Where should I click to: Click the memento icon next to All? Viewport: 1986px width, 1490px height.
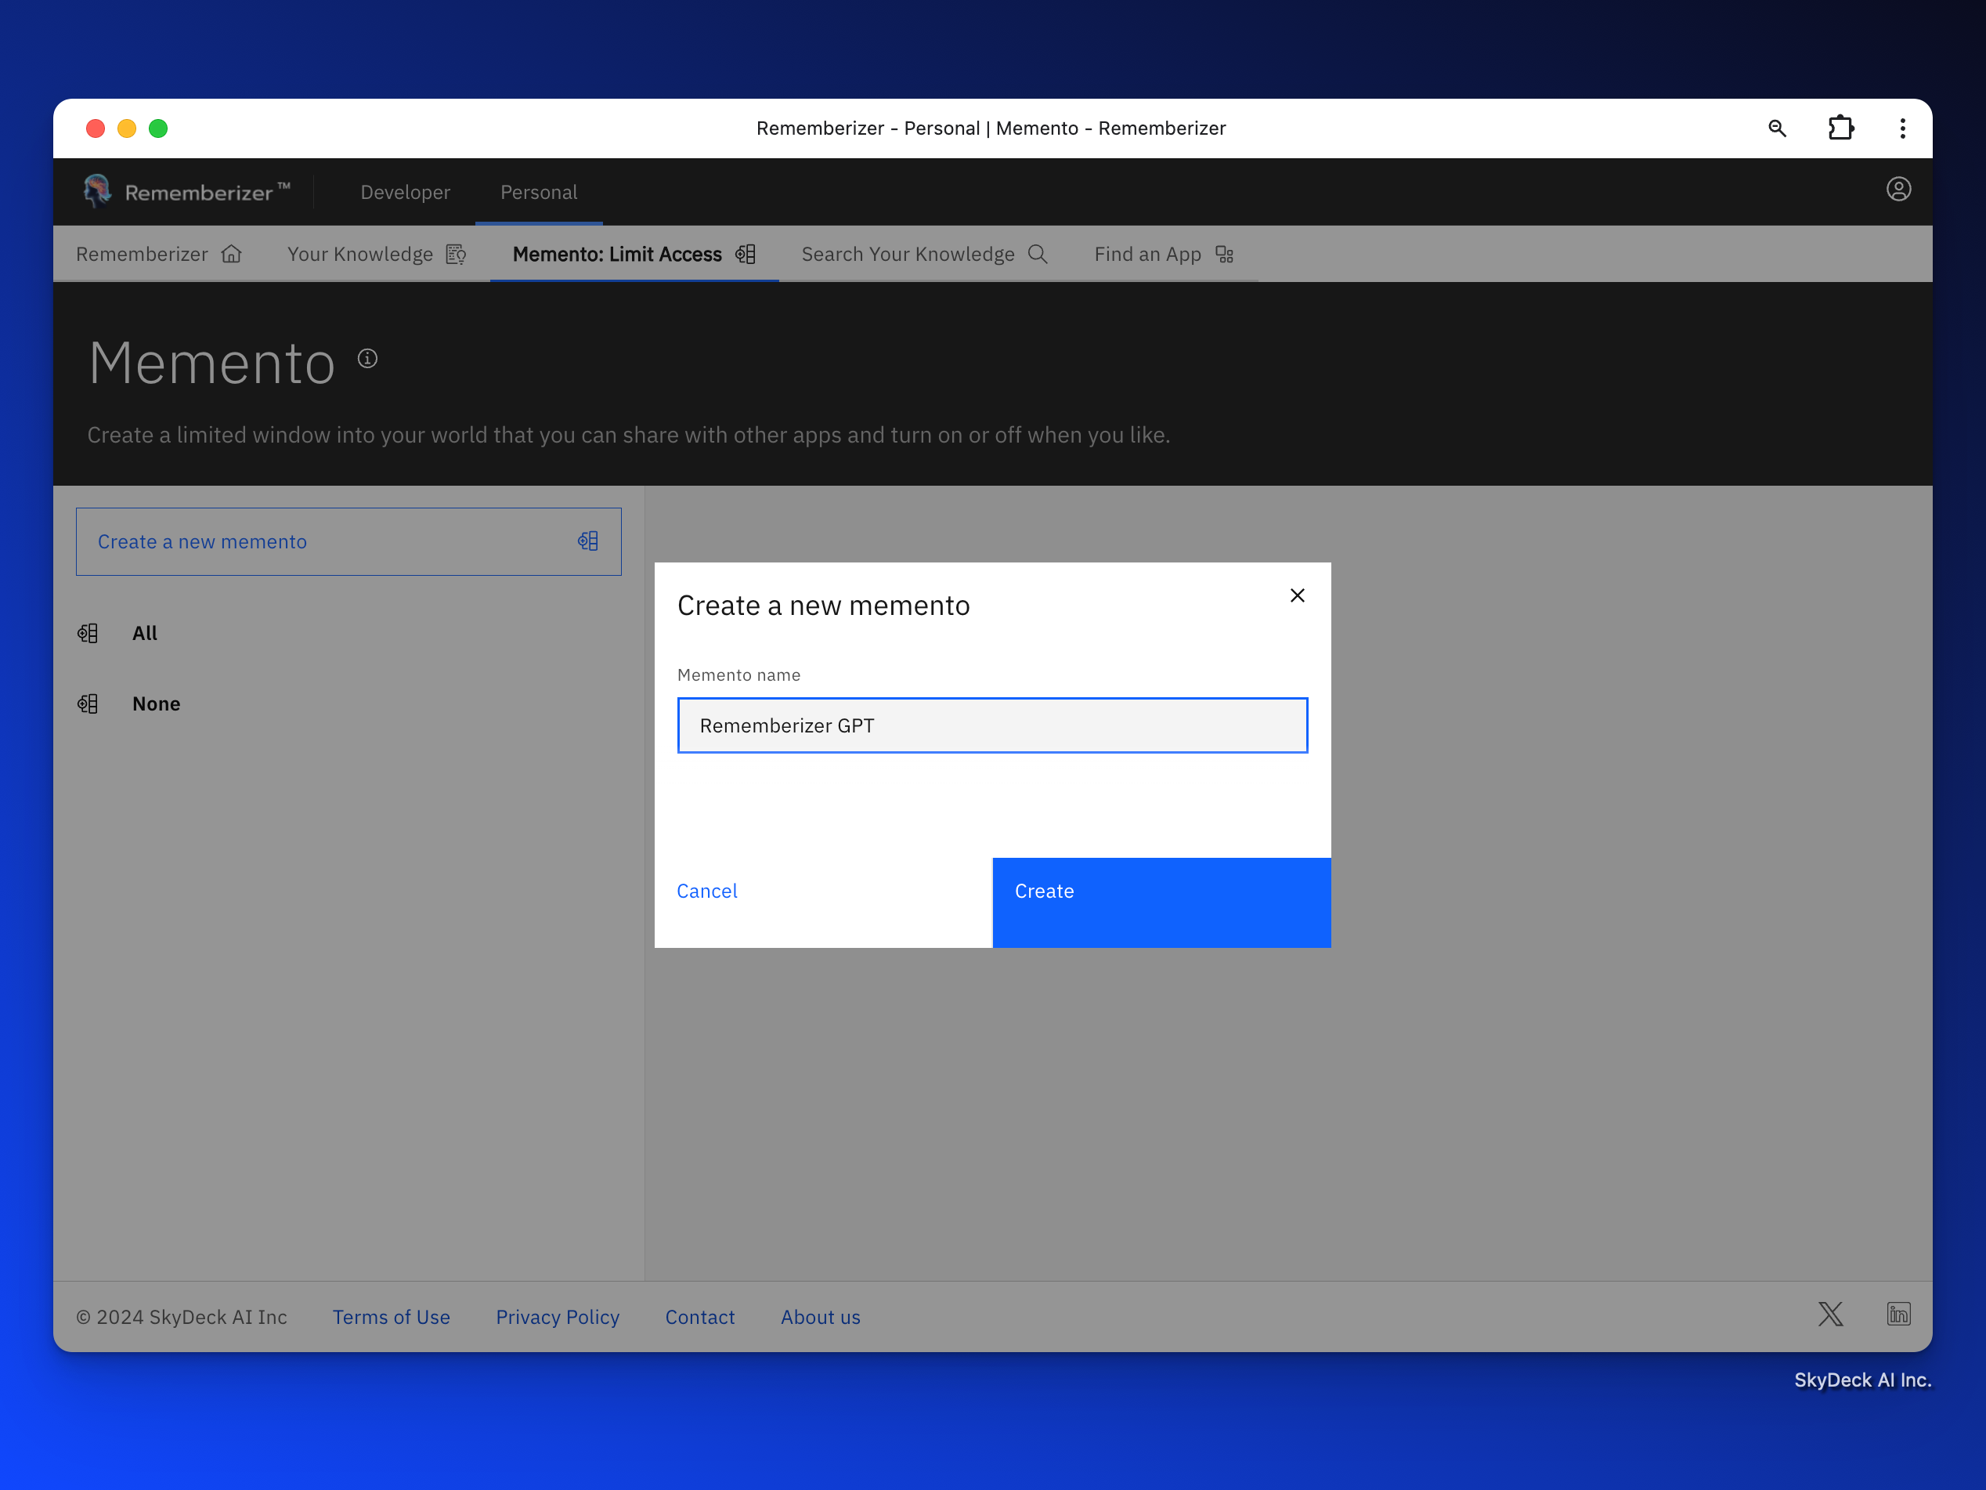[x=88, y=633]
